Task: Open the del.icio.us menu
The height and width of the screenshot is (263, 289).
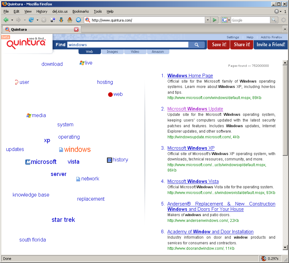Action: pos(60,11)
